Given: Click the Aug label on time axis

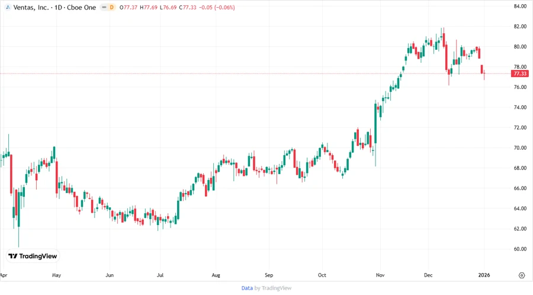Looking at the screenshot, I should 216,275.
